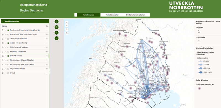Viewport: 221px width, 108px height.
Task: Enable Naturbaserade näringar layer checkbox
Action: coord(8,47)
